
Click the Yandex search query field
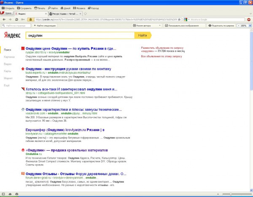tap(80, 35)
